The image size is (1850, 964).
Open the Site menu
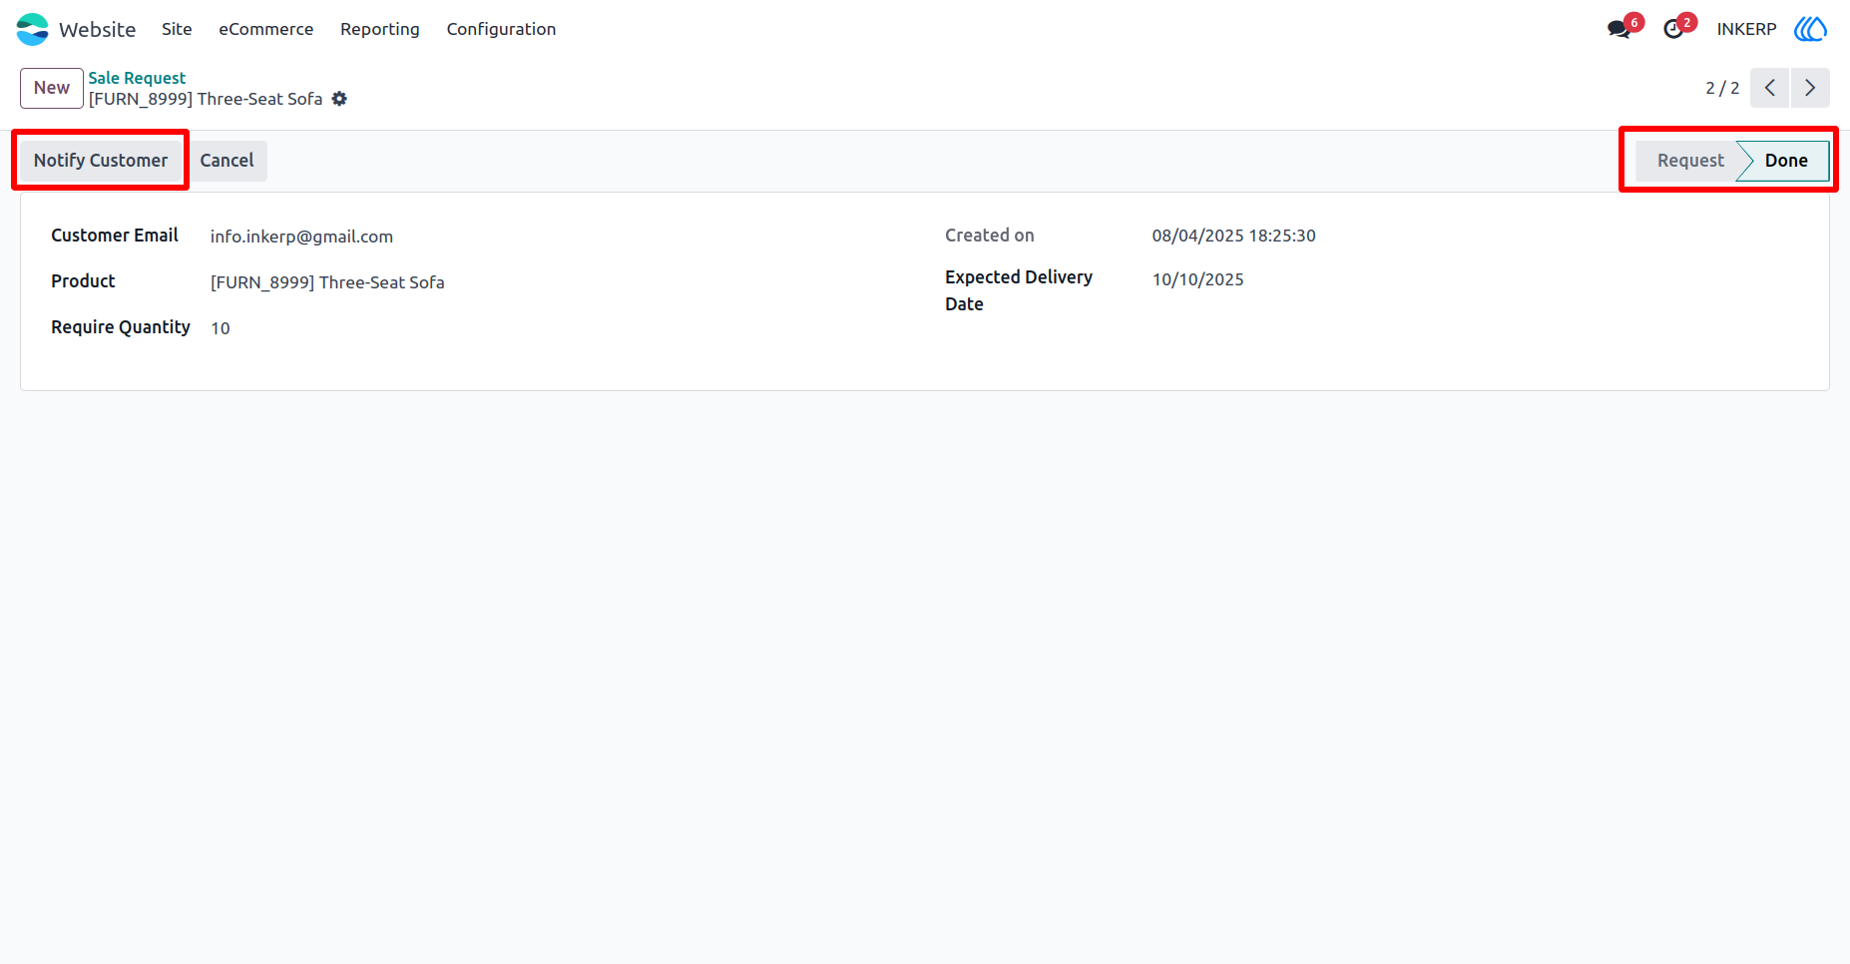[x=177, y=29]
